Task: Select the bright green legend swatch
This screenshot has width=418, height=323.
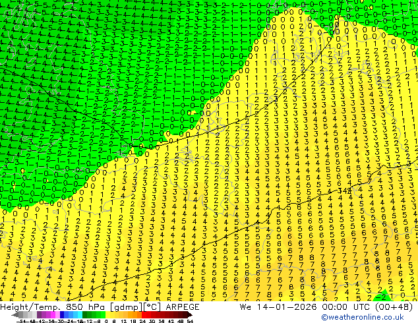Action: click(x=103, y=314)
